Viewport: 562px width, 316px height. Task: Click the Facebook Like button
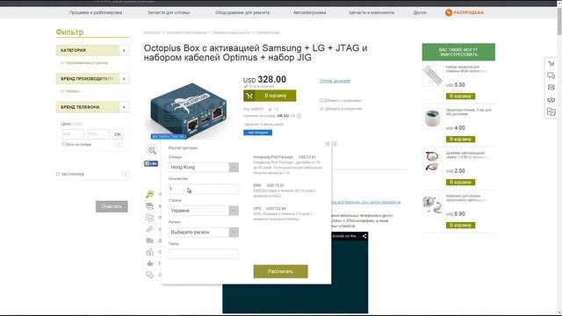[151, 163]
